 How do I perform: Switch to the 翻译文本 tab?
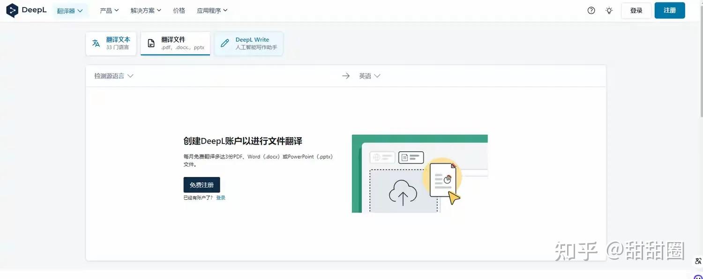[x=111, y=44]
